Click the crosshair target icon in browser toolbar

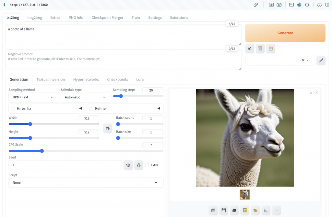pyautogui.click(x=307, y=5)
